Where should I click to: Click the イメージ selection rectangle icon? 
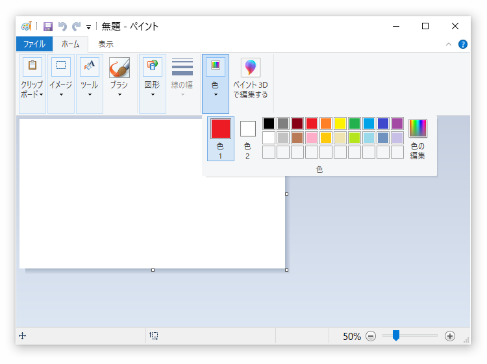pyautogui.click(x=61, y=66)
